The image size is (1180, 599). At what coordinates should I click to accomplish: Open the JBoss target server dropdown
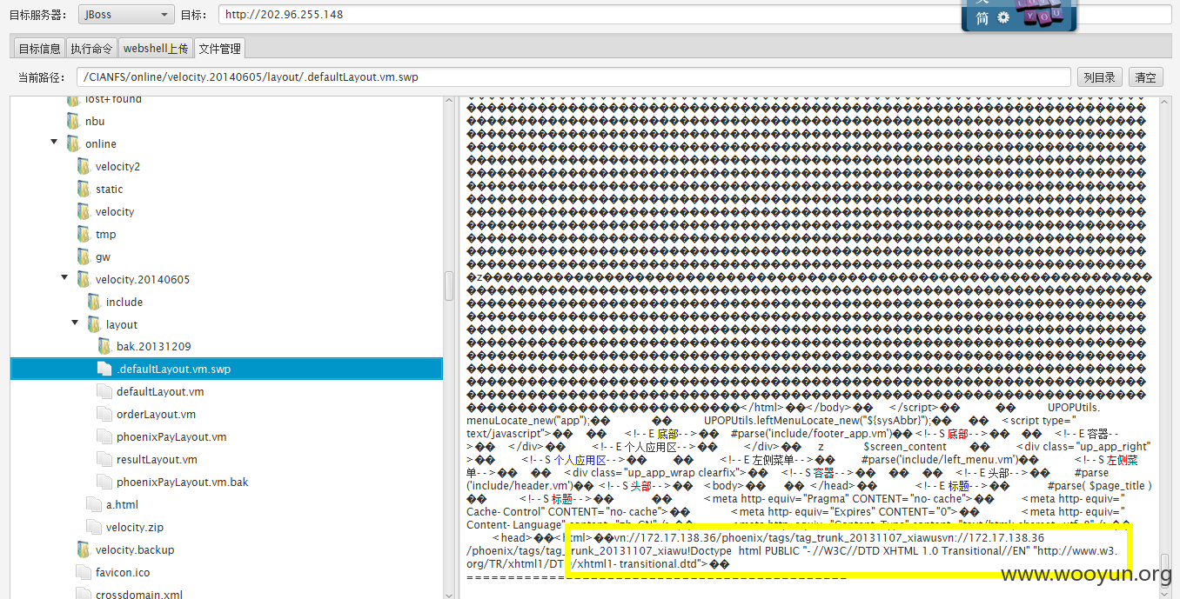(127, 15)
